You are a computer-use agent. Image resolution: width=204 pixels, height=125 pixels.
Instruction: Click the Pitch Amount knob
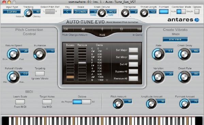(118, 104)
